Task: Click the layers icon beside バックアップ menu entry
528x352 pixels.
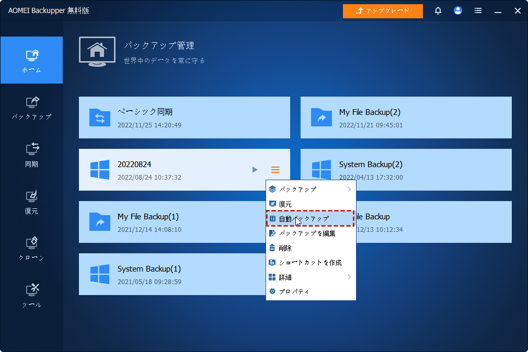Action: coord(272,190)
